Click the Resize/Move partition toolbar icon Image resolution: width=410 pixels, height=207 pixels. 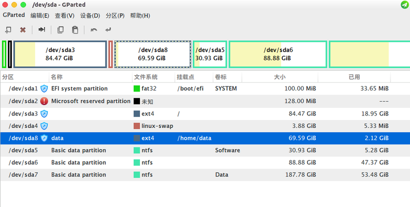tap(42, 30)
